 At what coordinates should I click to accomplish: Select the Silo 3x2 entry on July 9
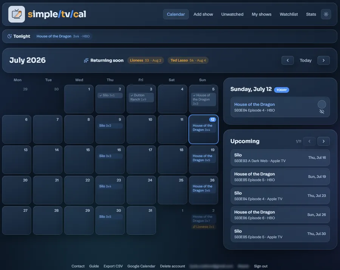(110, 126)
